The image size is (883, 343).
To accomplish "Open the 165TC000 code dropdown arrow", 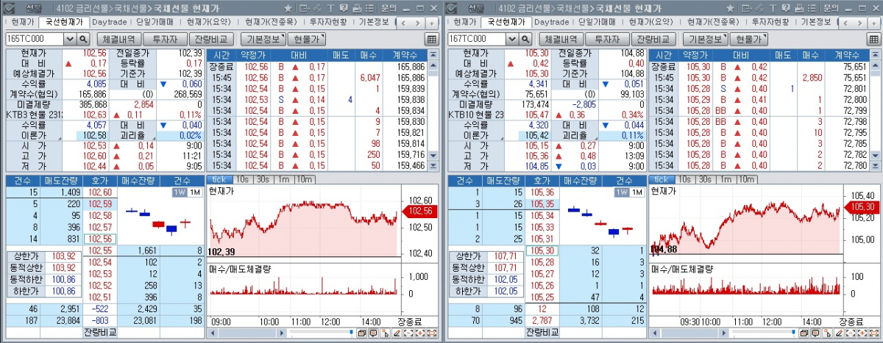I will point(71,39).
